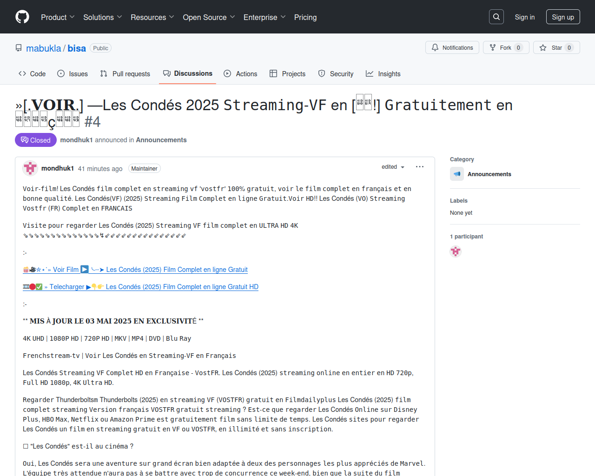Click the repository icon beside mabukla
595x476 pixels.
click(x=19, y=48)
